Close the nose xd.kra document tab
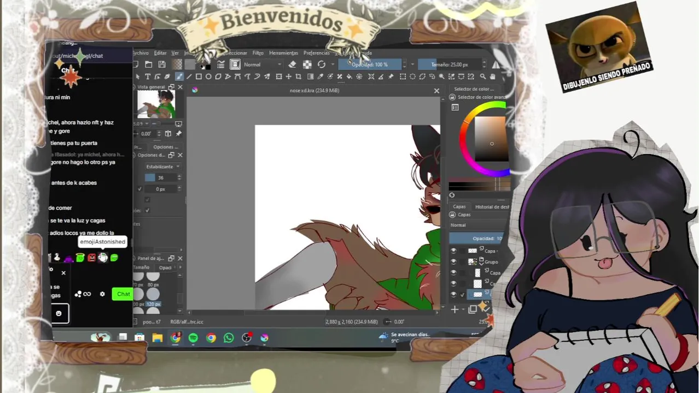This screenshot has width=699, height=393. tap(436, 91)
